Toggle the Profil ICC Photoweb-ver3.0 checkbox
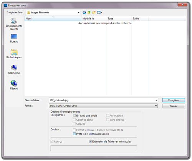The height and width of the screenshot is (161, 192). click(74, 134)
